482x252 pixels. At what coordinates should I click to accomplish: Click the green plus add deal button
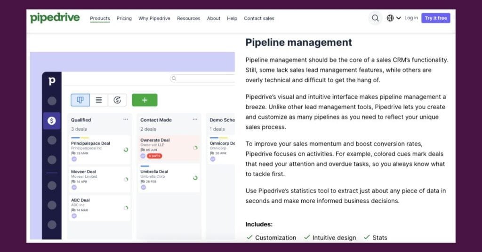(x=145, y=100)
